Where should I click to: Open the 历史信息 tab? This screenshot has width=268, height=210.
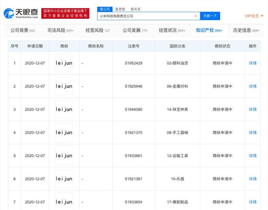[x=246, y=30]
